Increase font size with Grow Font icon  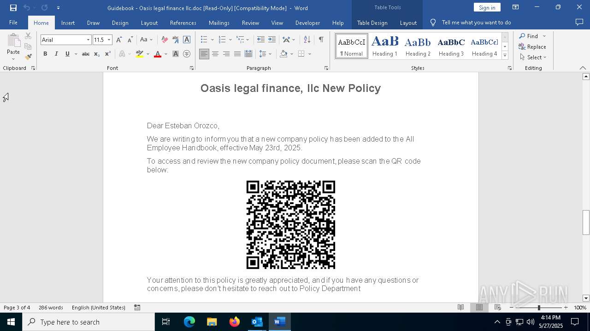click(119, 40)
